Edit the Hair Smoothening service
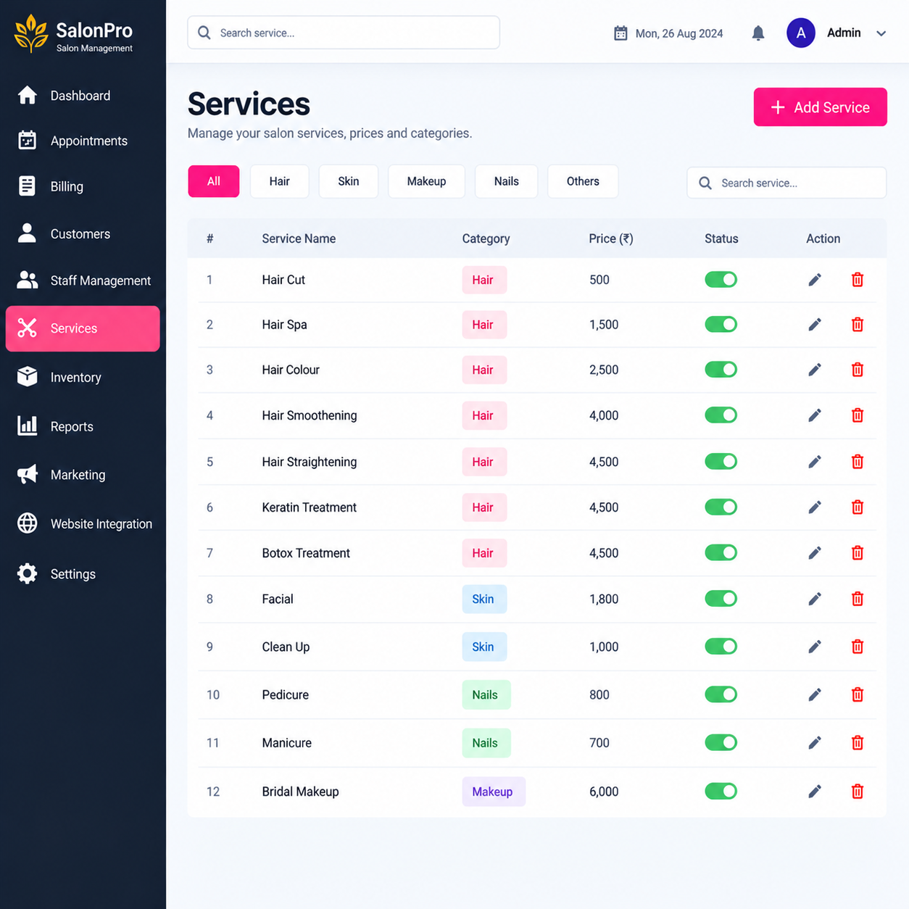Viewport: 909px width, 909px height. (x=815, y=415)
